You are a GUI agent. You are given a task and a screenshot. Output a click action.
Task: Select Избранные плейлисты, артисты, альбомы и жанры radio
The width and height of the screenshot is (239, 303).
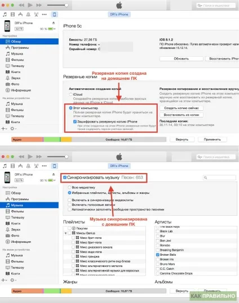pos(69,193)
